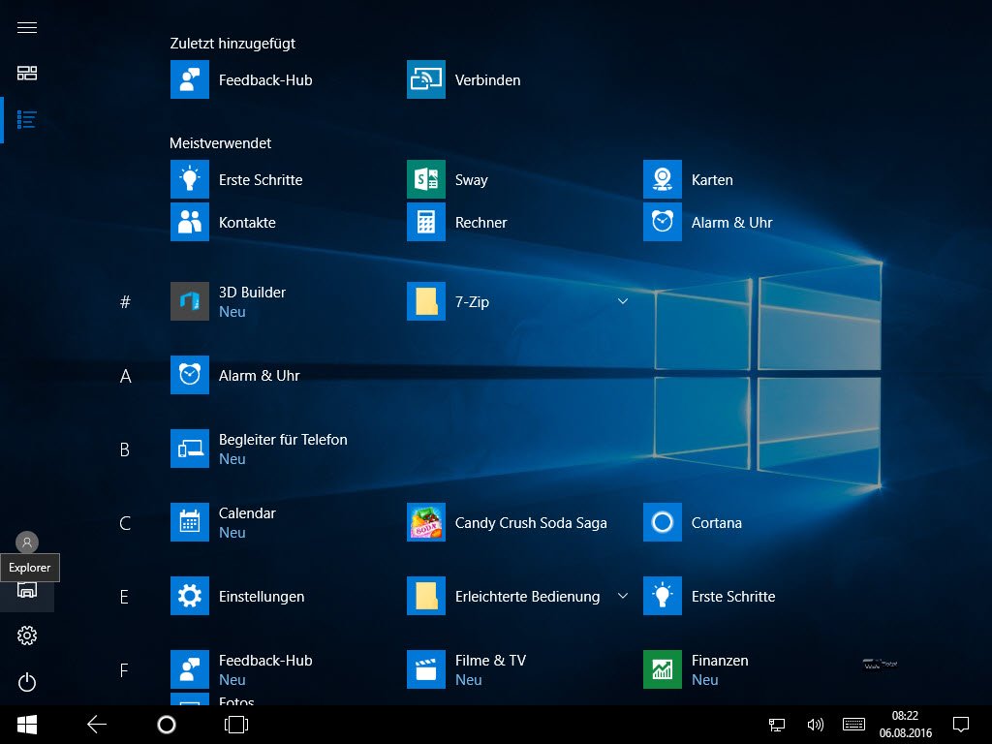Switch to pinned tiles view
992x744 pixels.
click(27, 74)
